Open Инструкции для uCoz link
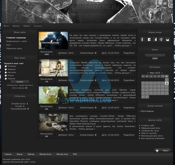175x165 pixels. [x=152, y=136]
